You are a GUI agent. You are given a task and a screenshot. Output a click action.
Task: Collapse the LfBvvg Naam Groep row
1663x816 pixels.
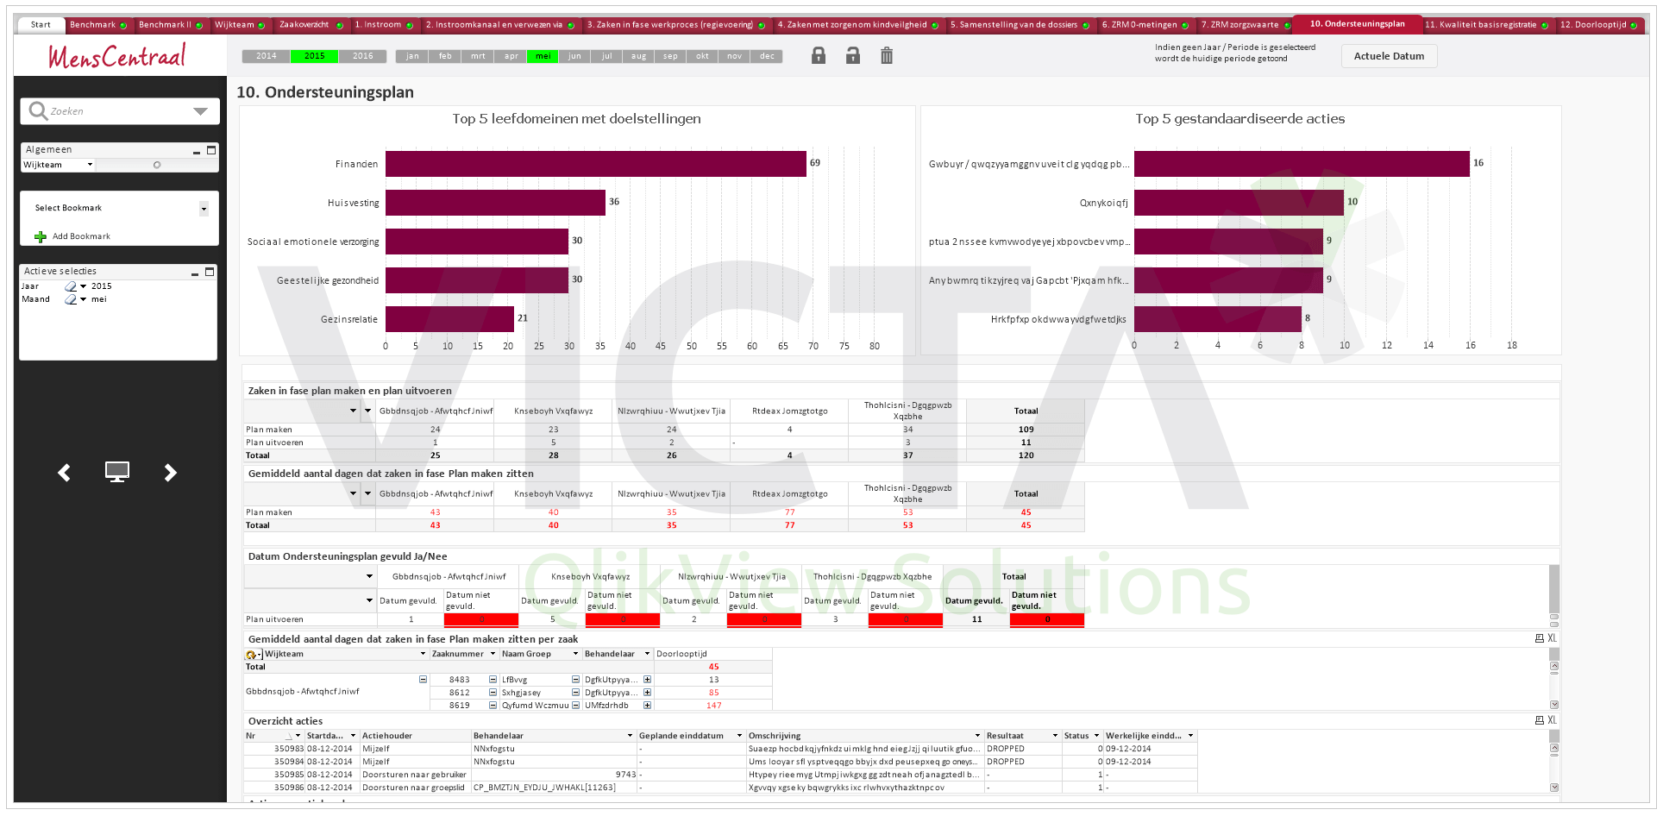tap(575, 680)
